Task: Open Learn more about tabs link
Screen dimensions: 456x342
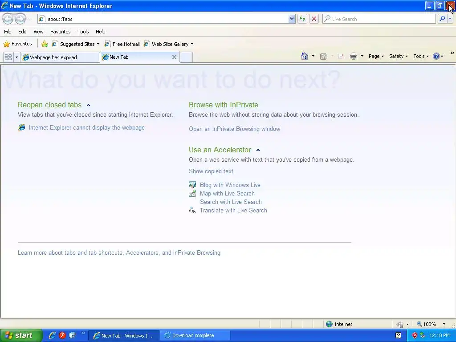Action: [x=119, y=253]
